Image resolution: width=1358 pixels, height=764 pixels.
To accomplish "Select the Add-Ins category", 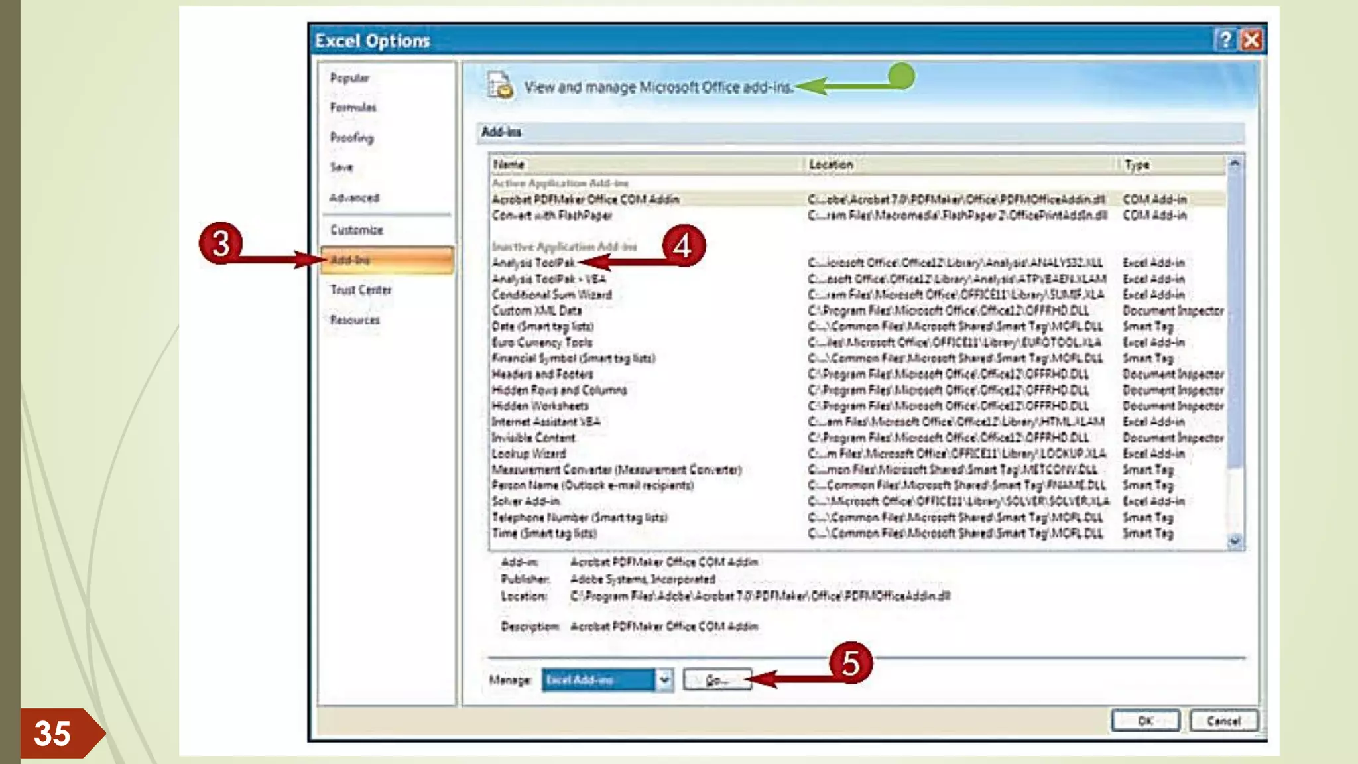I will click(x=387, y=260).
